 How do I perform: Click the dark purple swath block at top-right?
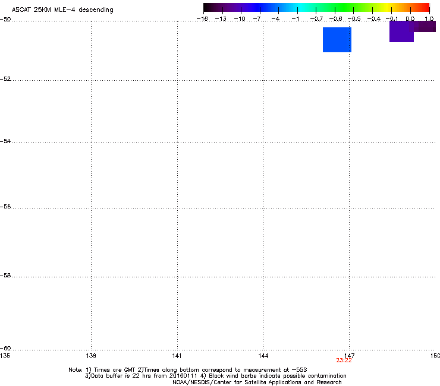point(425,26)
